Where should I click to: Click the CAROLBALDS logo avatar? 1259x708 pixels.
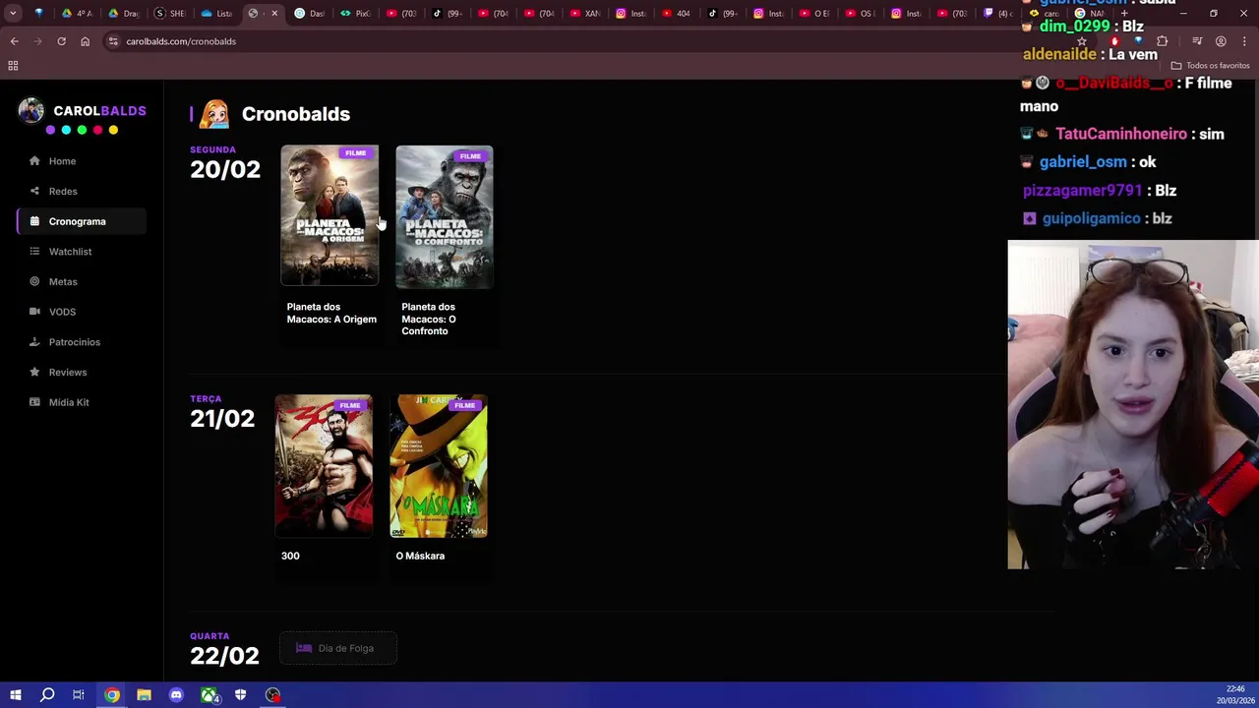pyautogui.click(x=31, y=111)
